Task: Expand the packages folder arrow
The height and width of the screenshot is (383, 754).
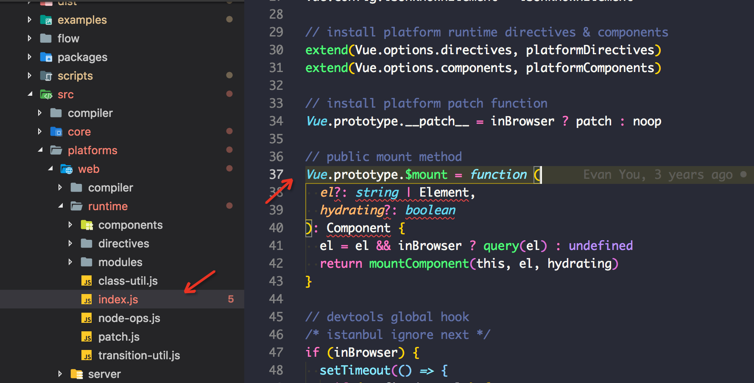Action: 29,57
